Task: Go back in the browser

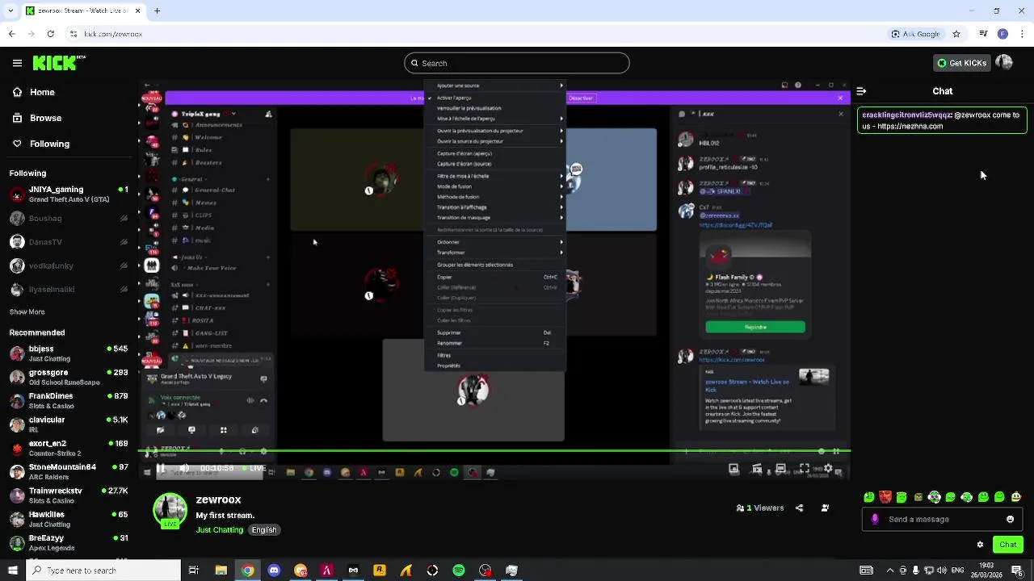Action: 11,35
